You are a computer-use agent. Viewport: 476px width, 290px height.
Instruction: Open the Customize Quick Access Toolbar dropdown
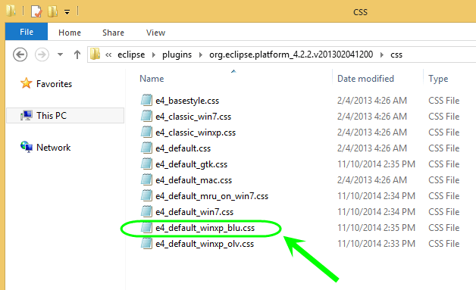[x=67, y=12]
